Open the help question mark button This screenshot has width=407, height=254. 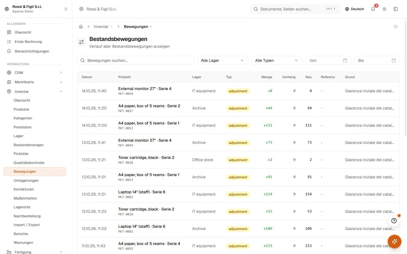pos(394,221)
